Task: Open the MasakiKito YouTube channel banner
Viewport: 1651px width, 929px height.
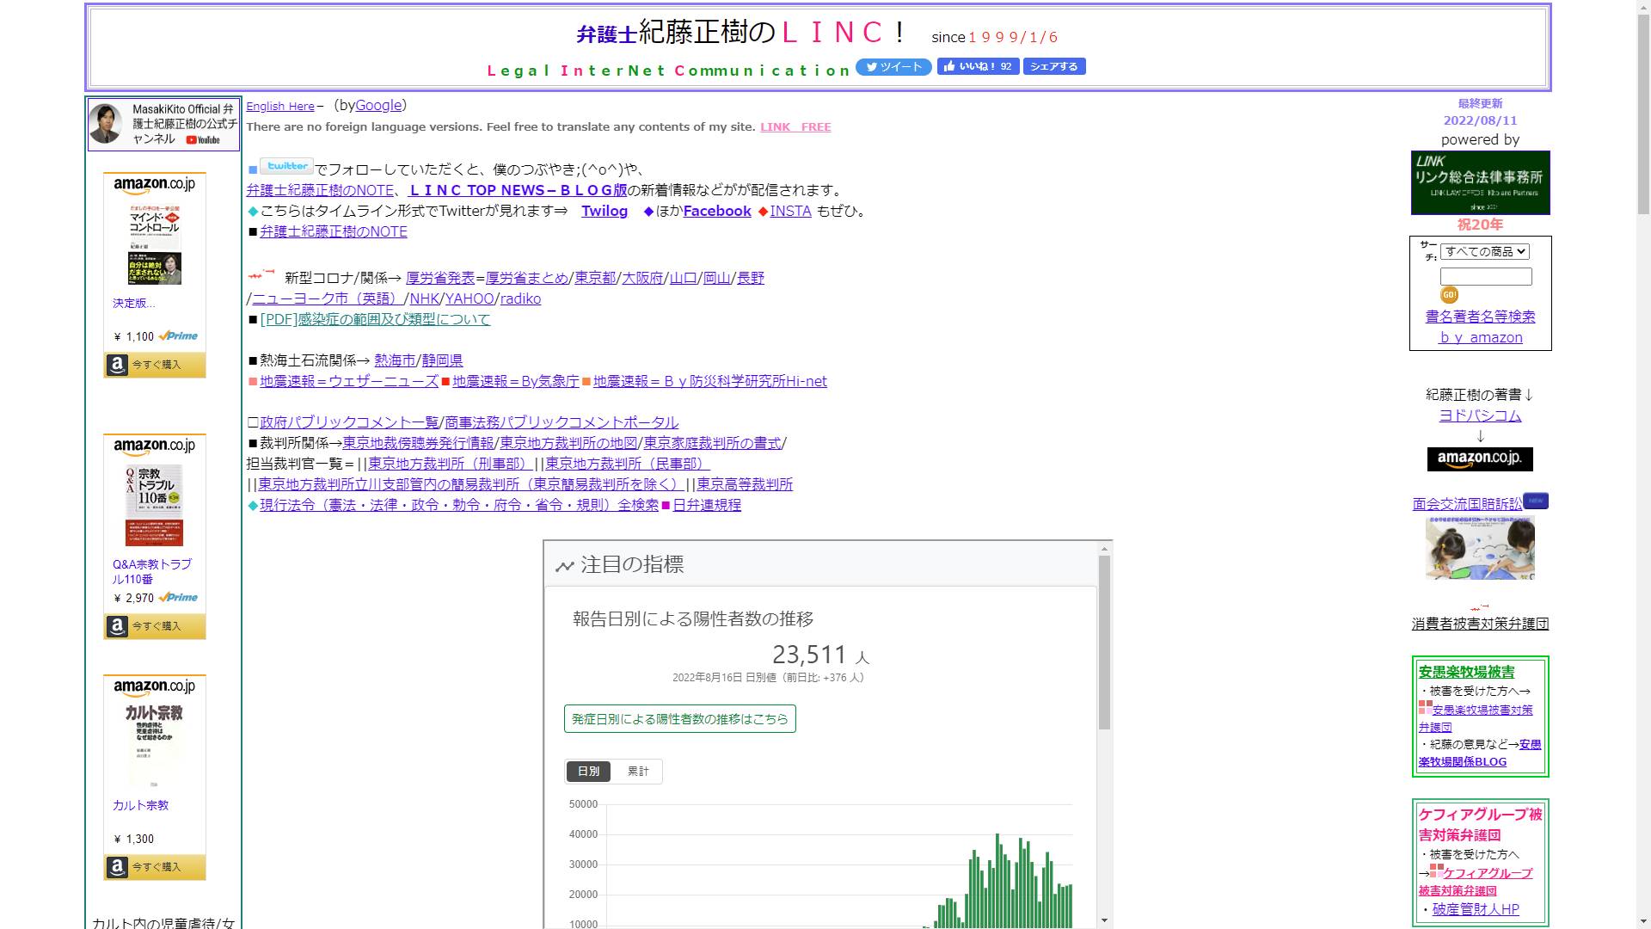Action: pyautogui.click(x=163, y=124)
